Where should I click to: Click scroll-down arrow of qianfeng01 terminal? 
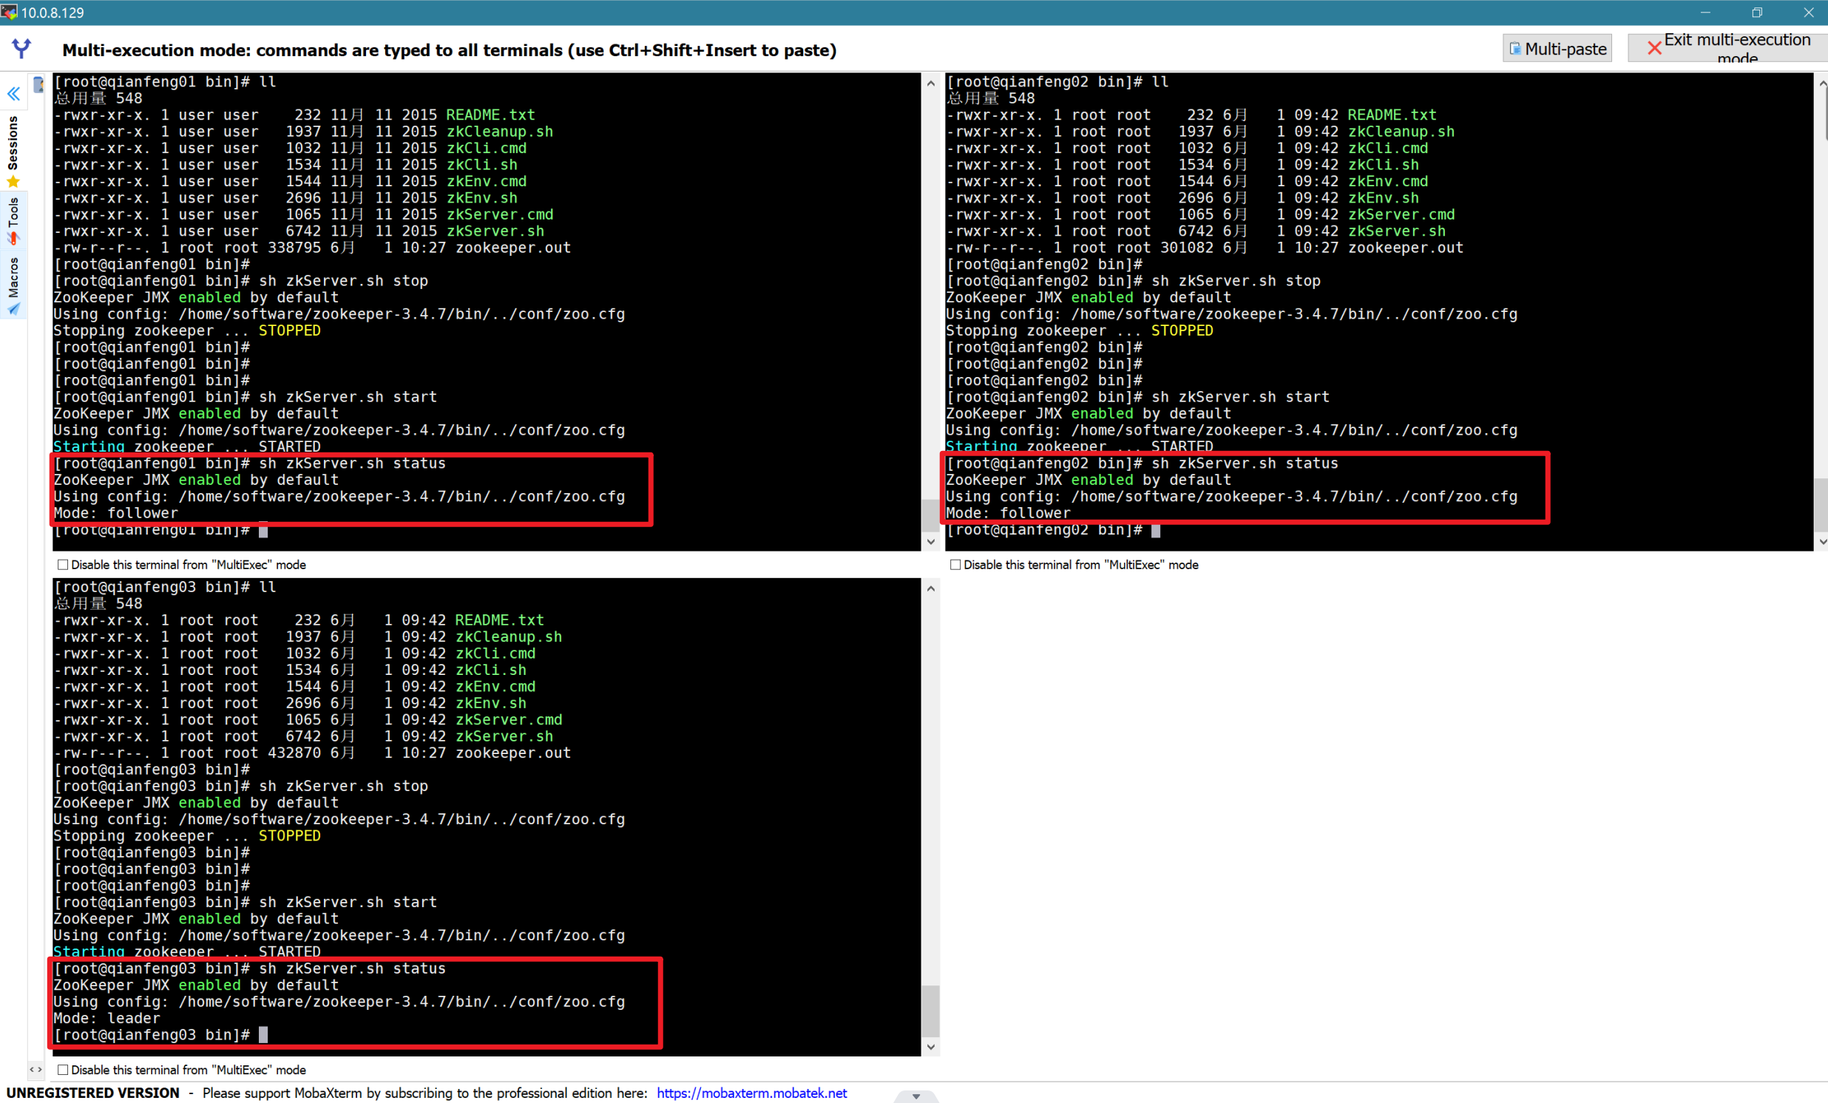(931, 541)
